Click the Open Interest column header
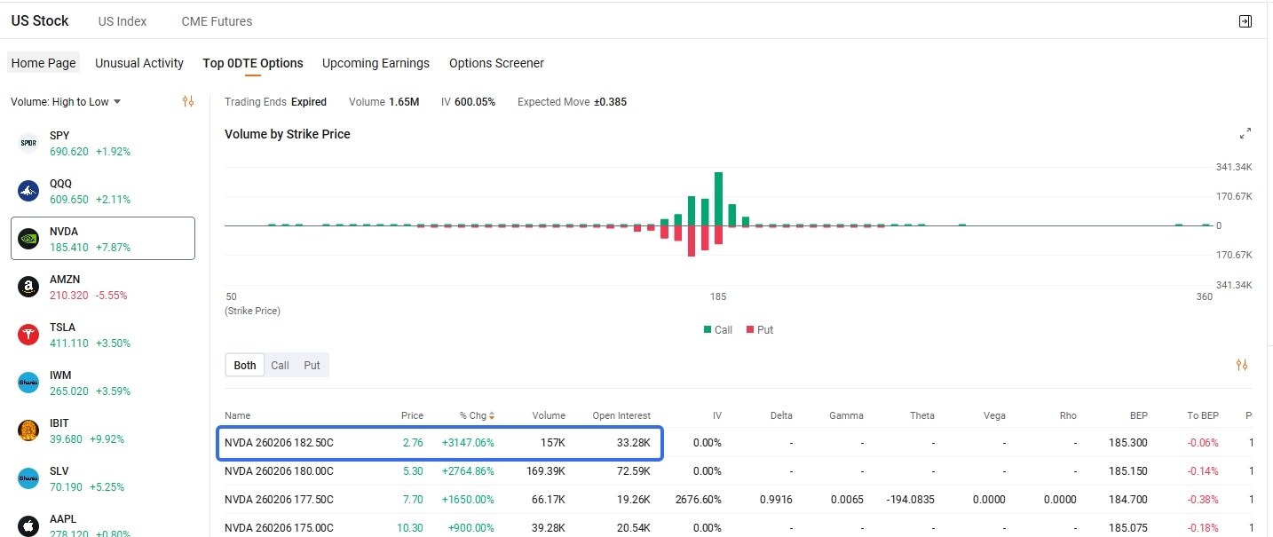This screenshot has width=1273, height=537. coord(621,415)
